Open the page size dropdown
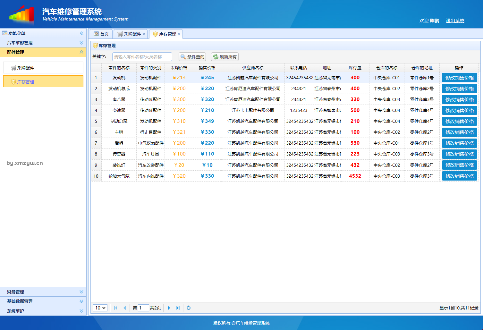The height and width of the screenshot is (330, 483). click(100, 308)
